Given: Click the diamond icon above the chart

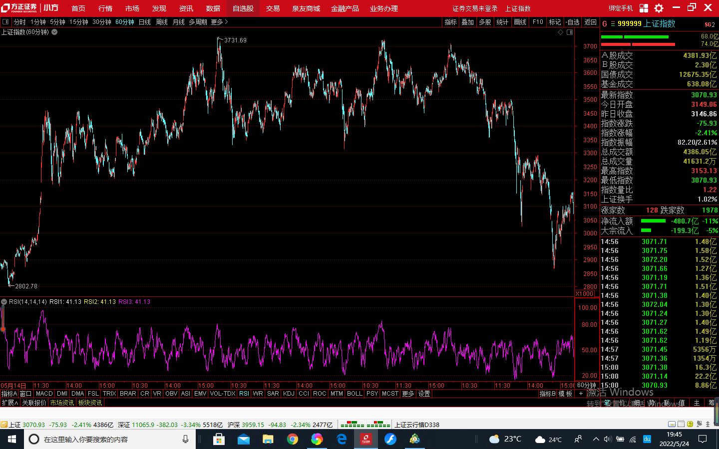Looking at the screenshot, I should [560, 32].
